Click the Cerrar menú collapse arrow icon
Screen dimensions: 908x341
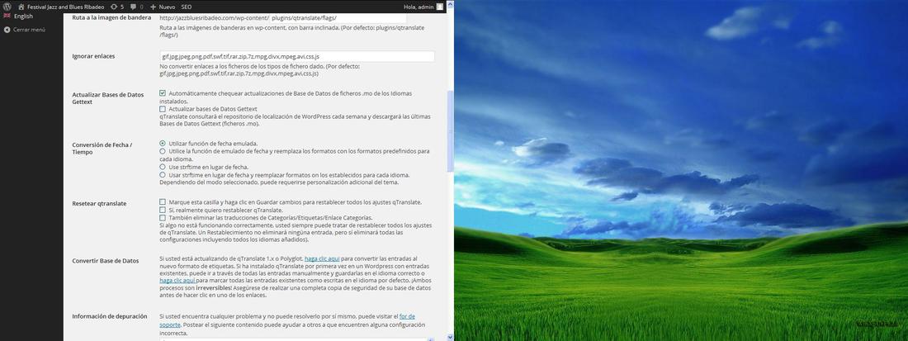click(7, 30)
